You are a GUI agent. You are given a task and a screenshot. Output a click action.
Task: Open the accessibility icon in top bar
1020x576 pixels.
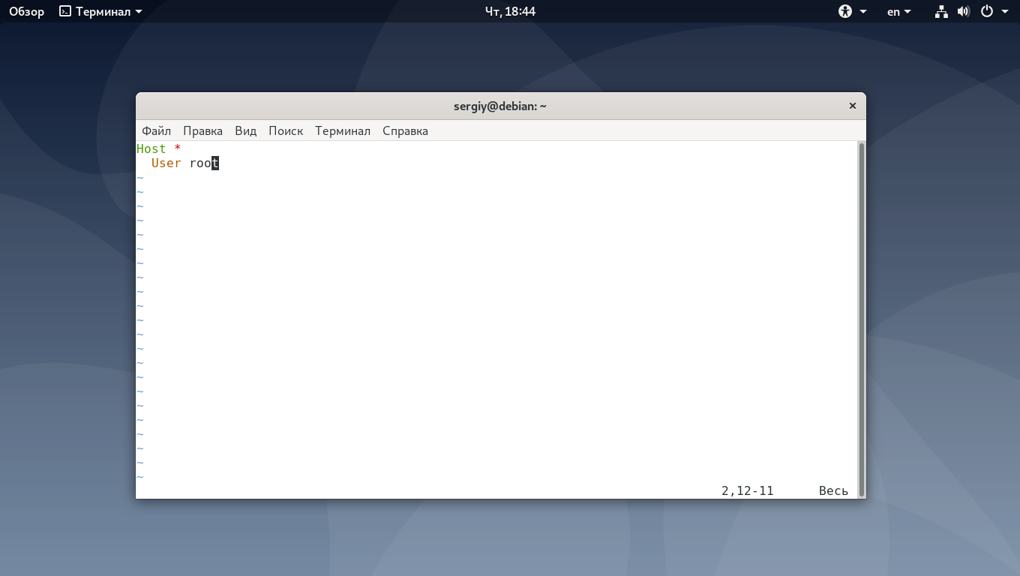click(845, 11)
